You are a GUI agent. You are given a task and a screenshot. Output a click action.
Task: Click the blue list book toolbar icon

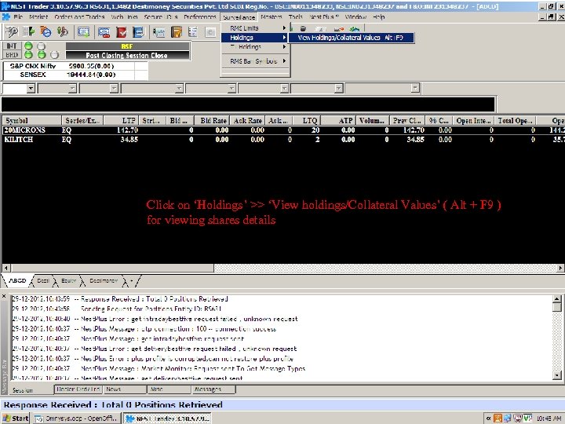coord(138,32)
